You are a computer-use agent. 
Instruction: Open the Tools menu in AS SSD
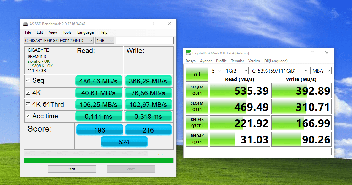pyautogui.click(x=67, y=32)
